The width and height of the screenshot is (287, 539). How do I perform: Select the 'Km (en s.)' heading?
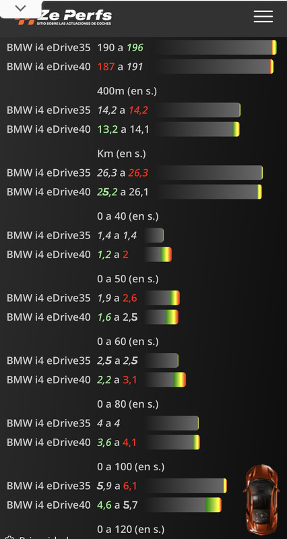point(121,154)
